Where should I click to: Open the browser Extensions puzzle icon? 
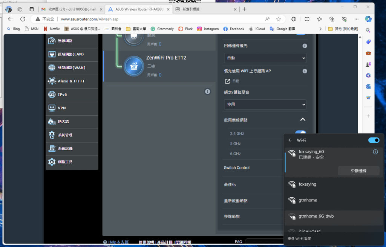click(293, 19)
